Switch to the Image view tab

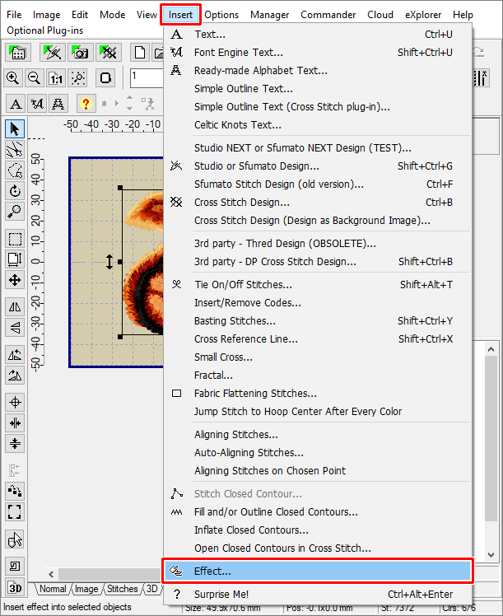86,589
